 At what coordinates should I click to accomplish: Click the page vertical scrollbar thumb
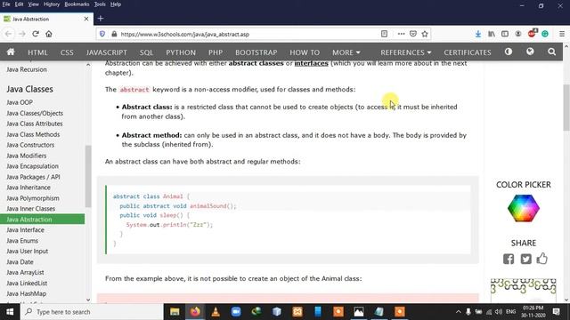click(x=566, y=108)
